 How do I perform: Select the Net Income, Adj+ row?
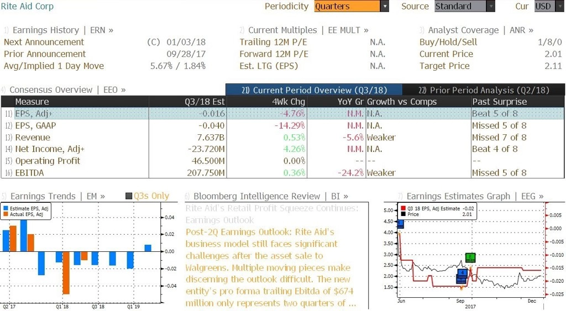(282, 149)
